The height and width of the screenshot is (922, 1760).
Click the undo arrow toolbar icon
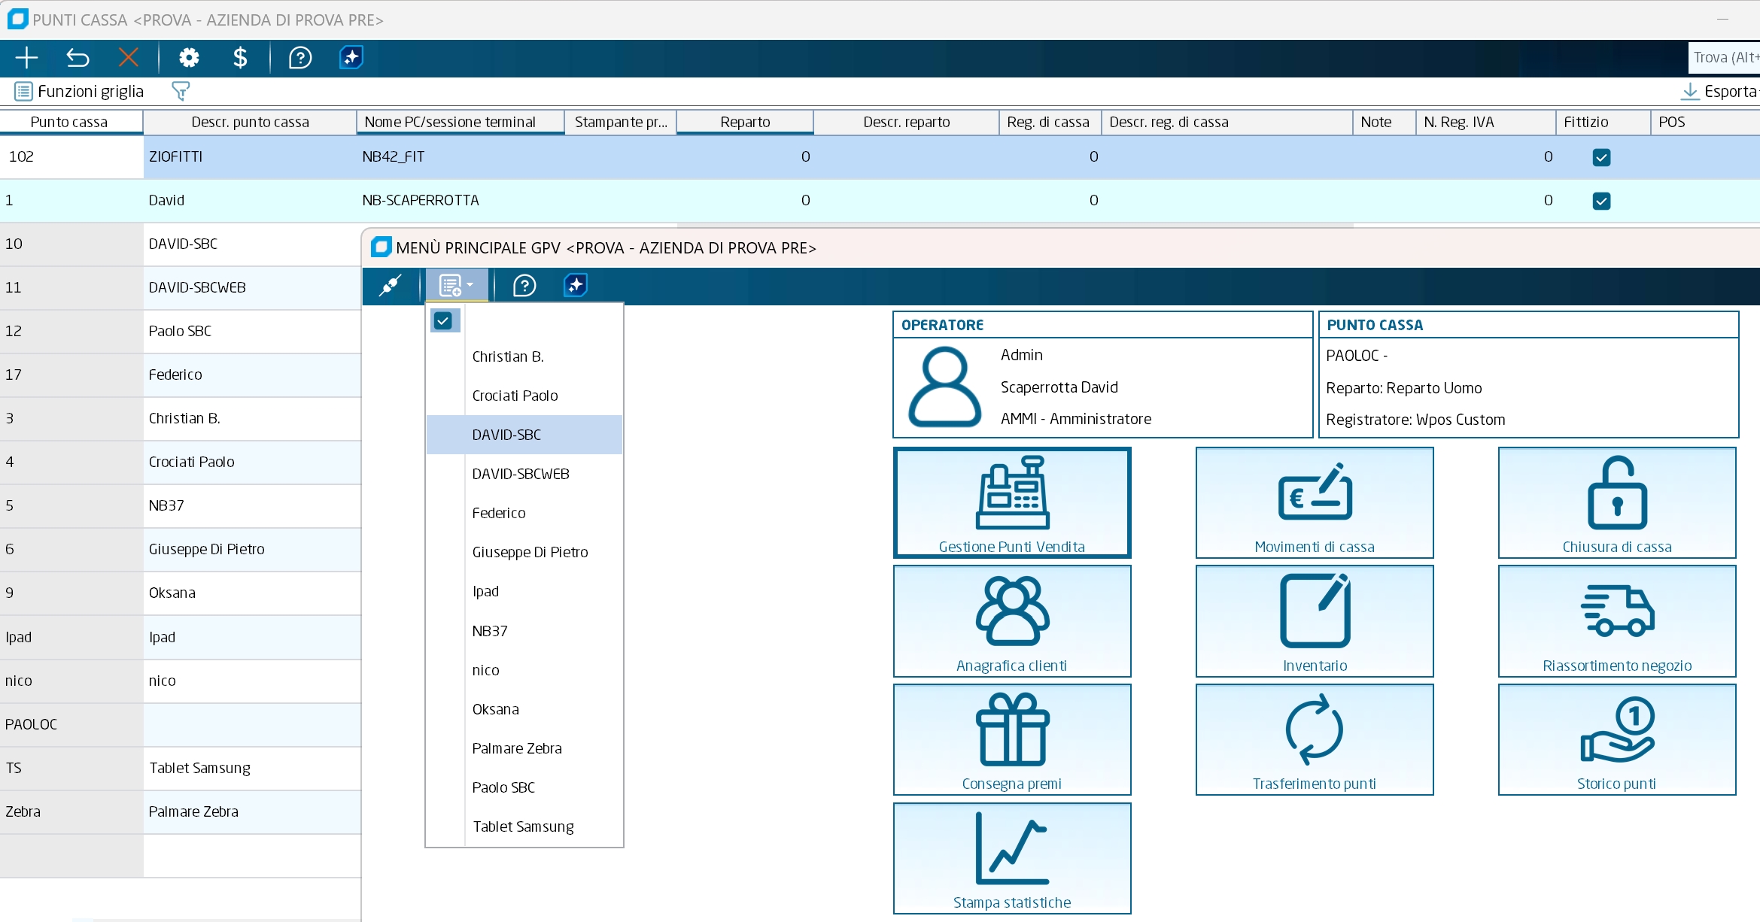[x=78, y=58]
